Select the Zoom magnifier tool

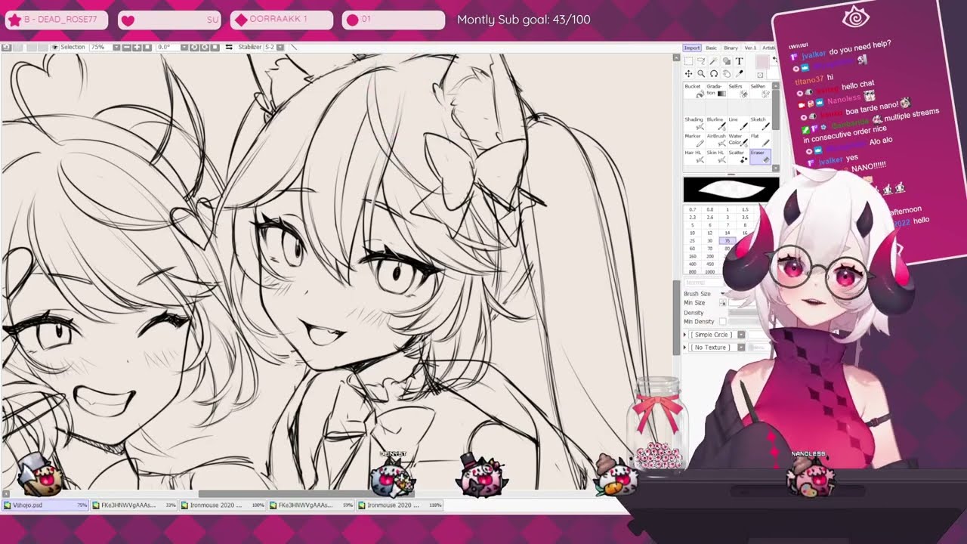(x=701, y=74)
